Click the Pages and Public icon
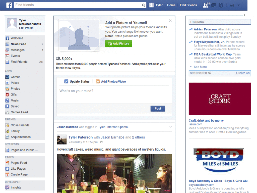The width and height of the screenshot is (257, 193). click(7, 150)
